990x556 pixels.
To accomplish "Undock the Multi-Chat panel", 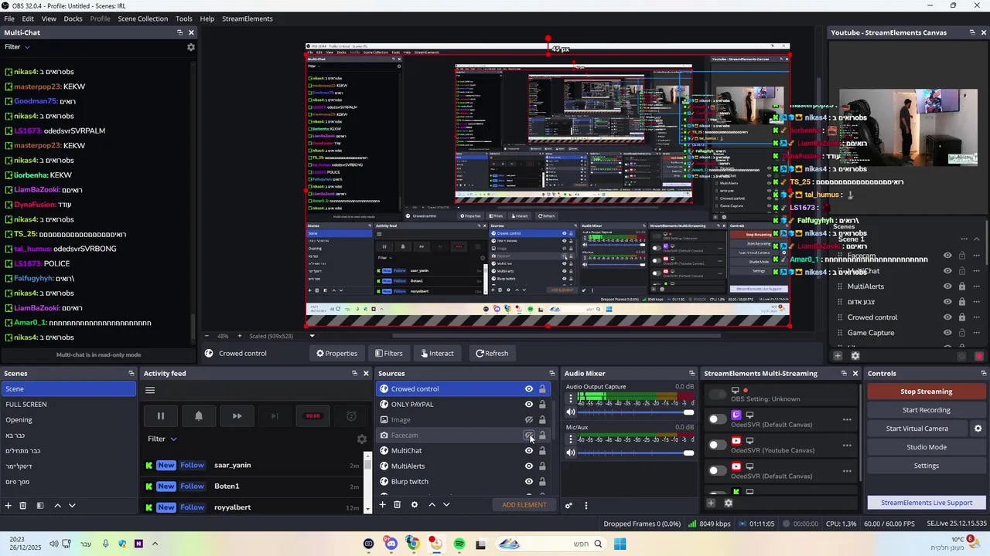I will (179, 32).
